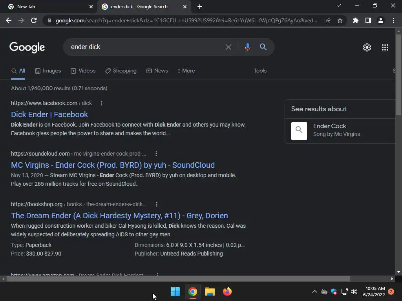Switch to Images results

48,71
